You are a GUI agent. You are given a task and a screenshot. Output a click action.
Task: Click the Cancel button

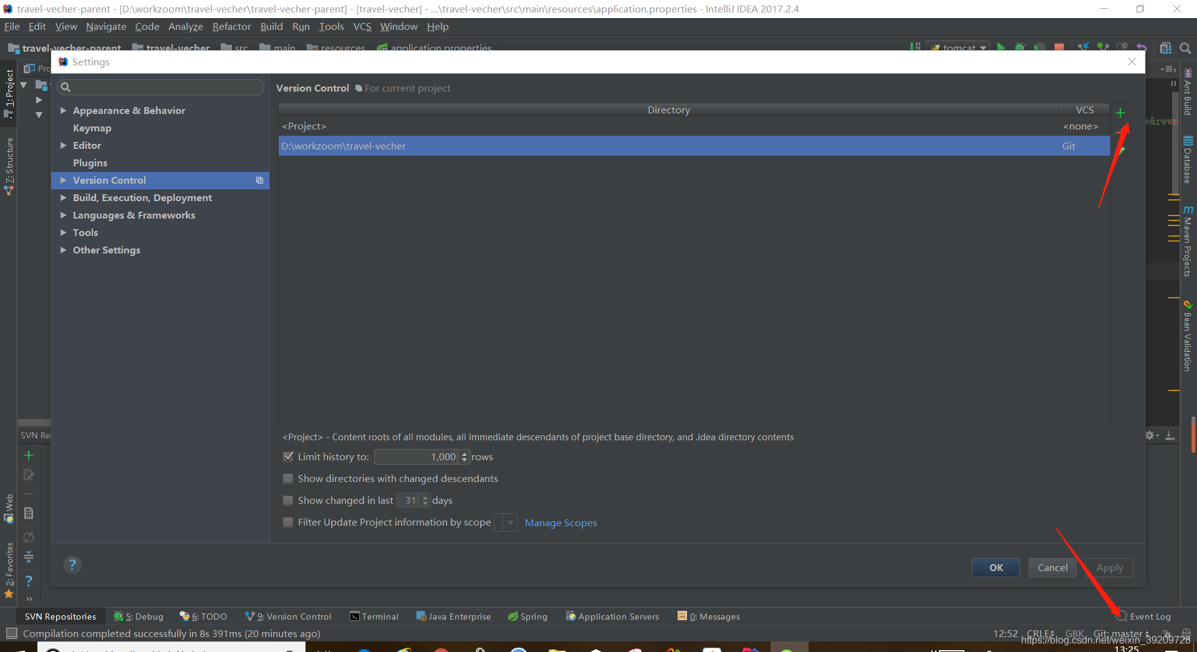[x=1052, y=567]
